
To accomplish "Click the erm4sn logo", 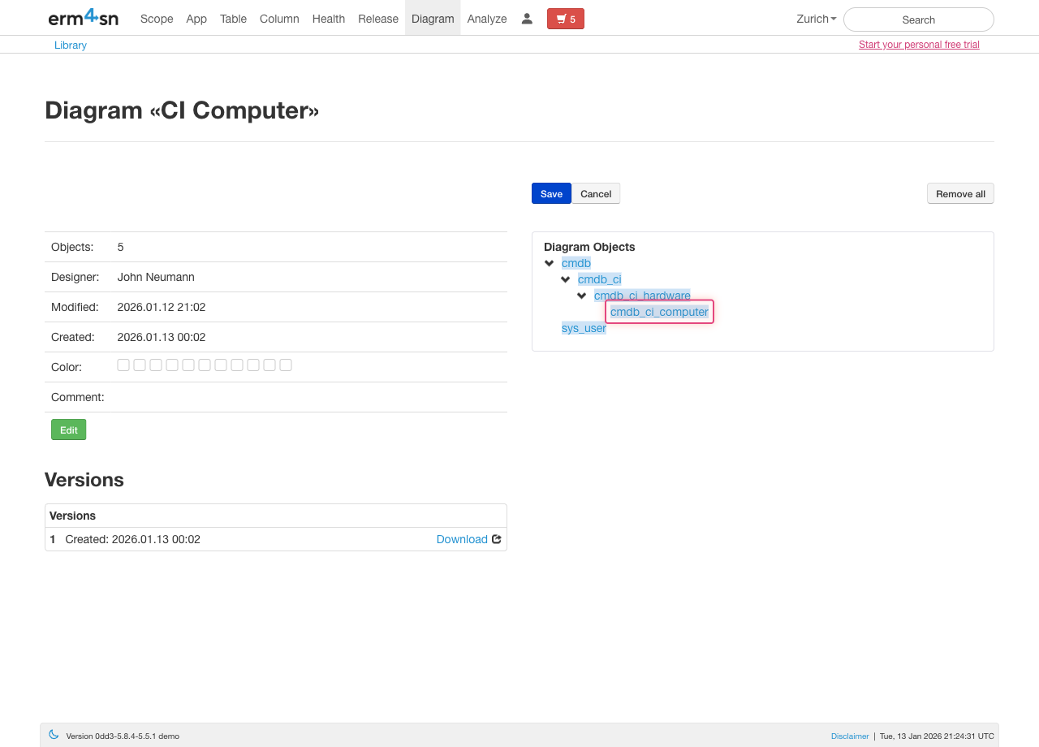I will pyautogui.click(x=83, y=18).
